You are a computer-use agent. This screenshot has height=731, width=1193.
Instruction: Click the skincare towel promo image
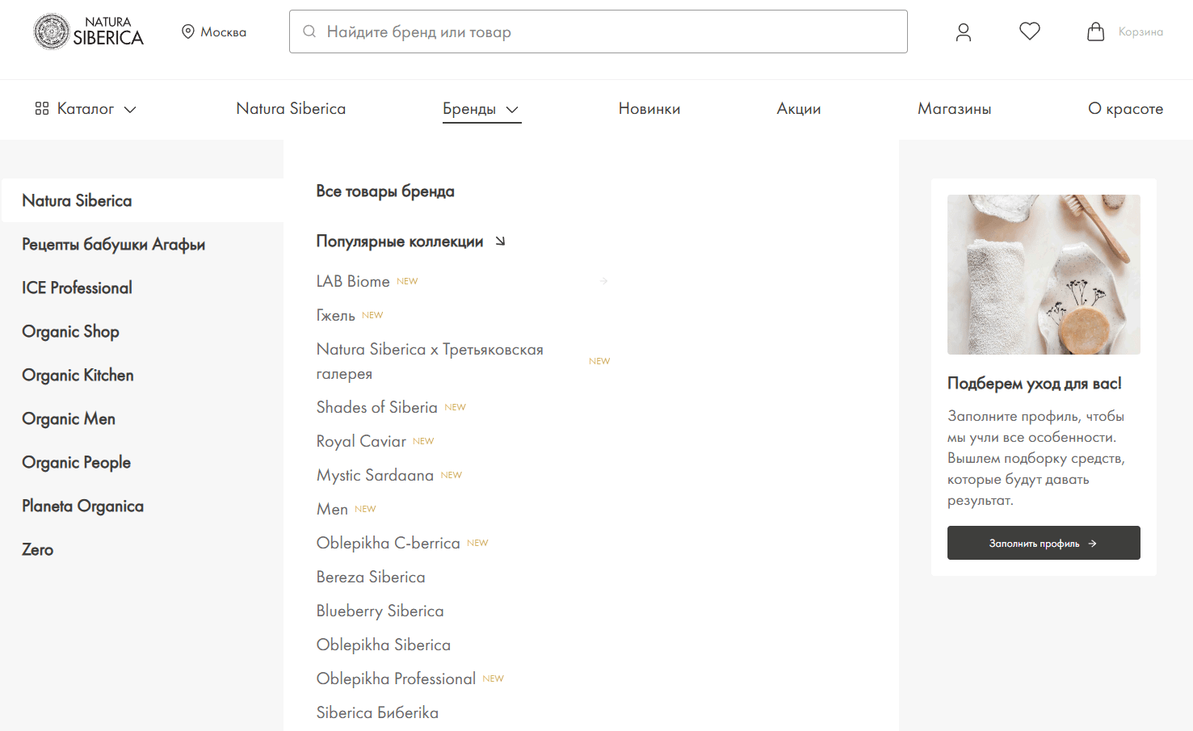point(1044,275)
